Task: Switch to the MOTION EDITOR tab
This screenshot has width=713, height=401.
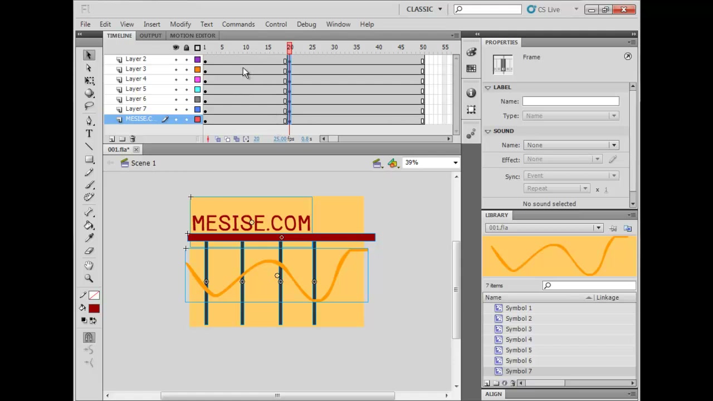Action: pyautogui.click(x=193, y=36)
